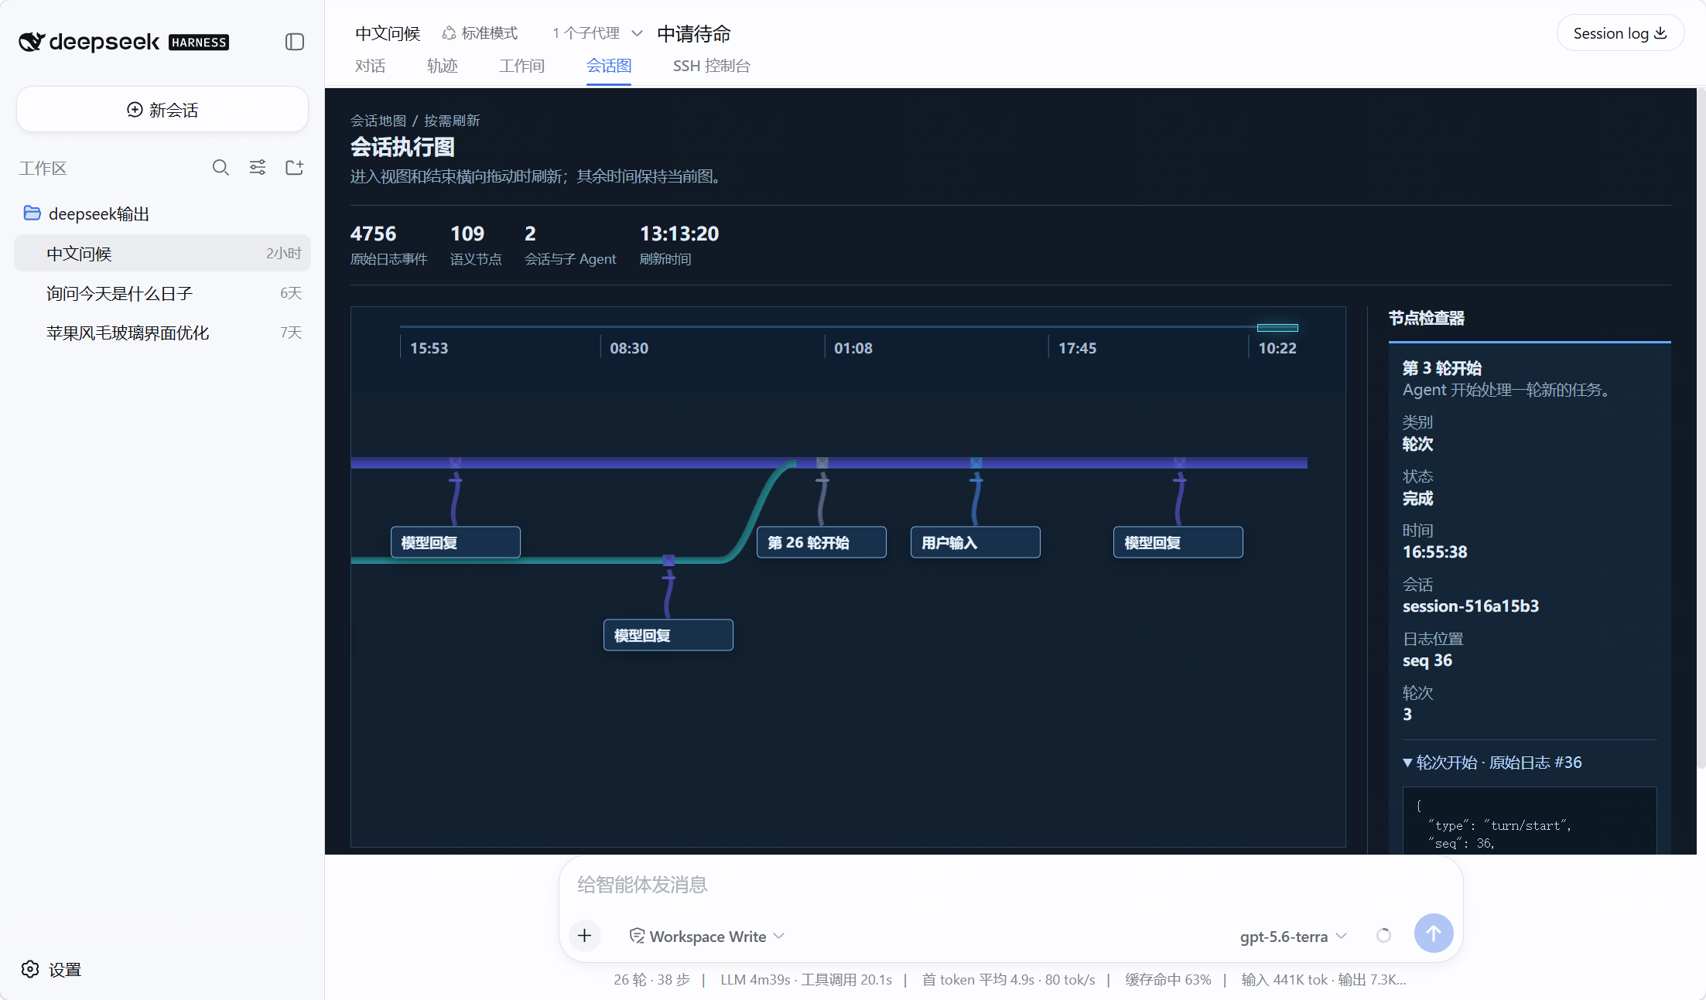Image resolution: width=1706 pixels, height=1000 pixels.
Task: Switch to the 轨迹 tab
Action: [442, 66]
